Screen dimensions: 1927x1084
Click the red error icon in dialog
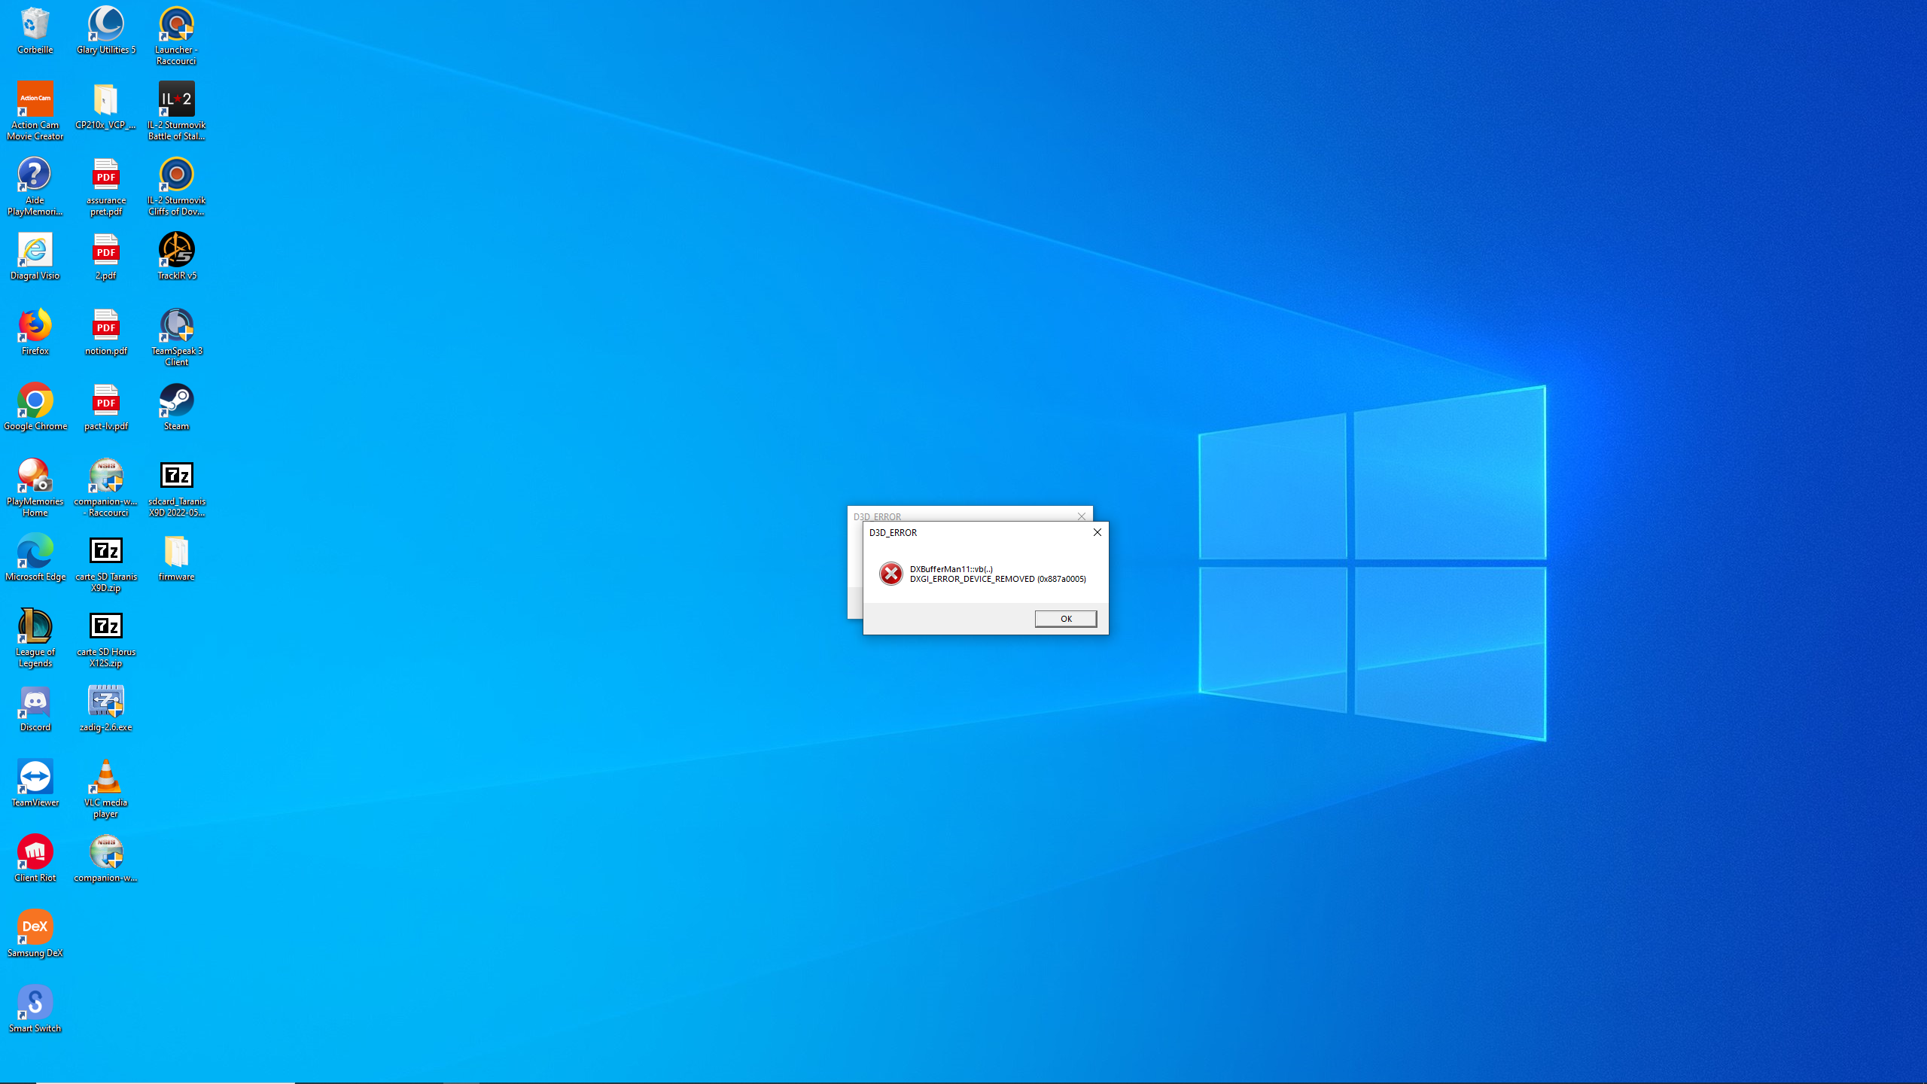[890, 574]
